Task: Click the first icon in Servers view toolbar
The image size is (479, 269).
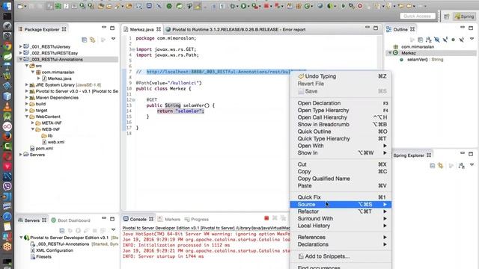Action: (x=61, y=231)
